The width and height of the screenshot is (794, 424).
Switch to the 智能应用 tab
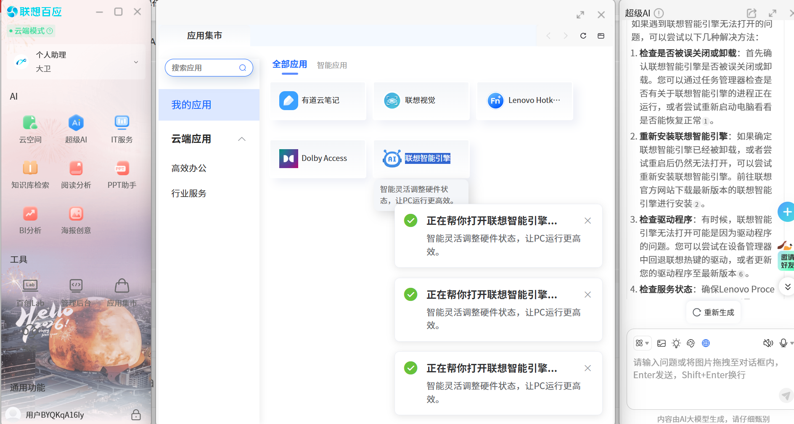pyautogui.click(x=332, y=65)
